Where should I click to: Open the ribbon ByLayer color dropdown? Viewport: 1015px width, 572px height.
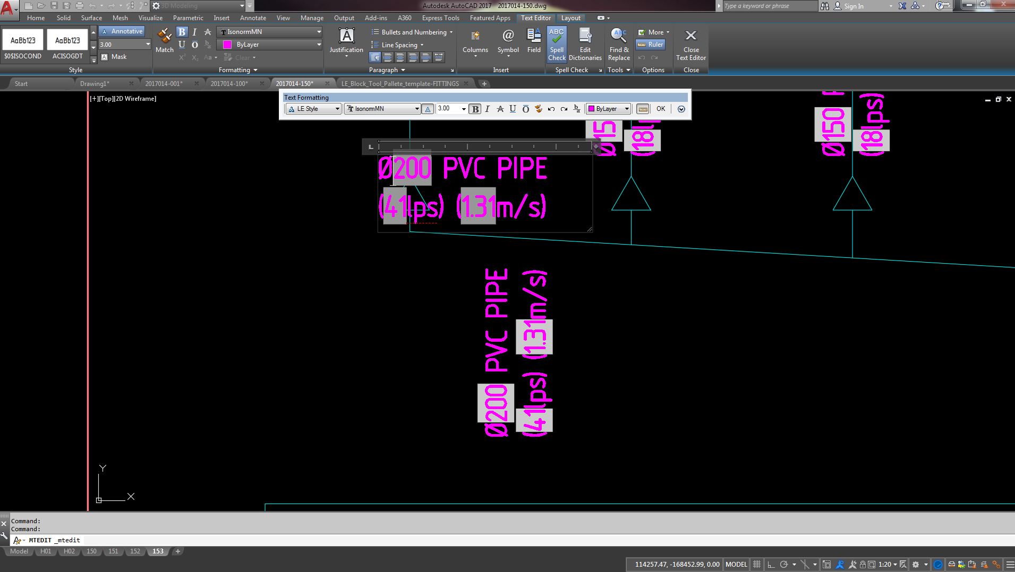pyautogui.click(x=319, y=45)
